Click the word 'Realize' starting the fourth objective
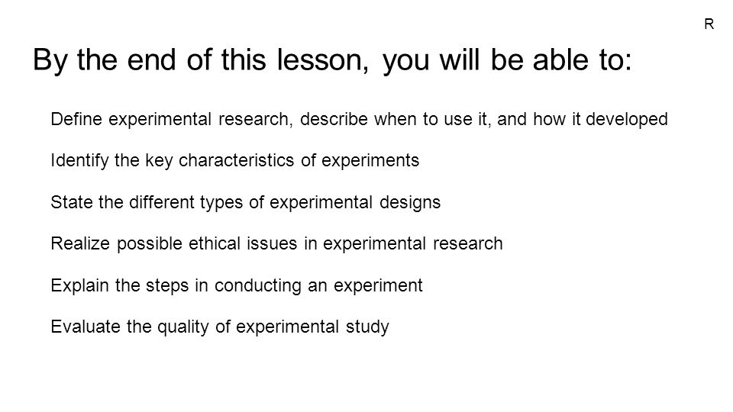Image resolution: width=733 pixels, height=412 pixels. pos(80,244)
